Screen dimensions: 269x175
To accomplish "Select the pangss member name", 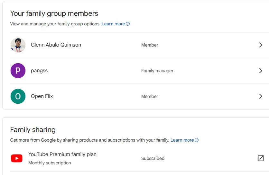I will pyautogui.click(x=39, y=71).
